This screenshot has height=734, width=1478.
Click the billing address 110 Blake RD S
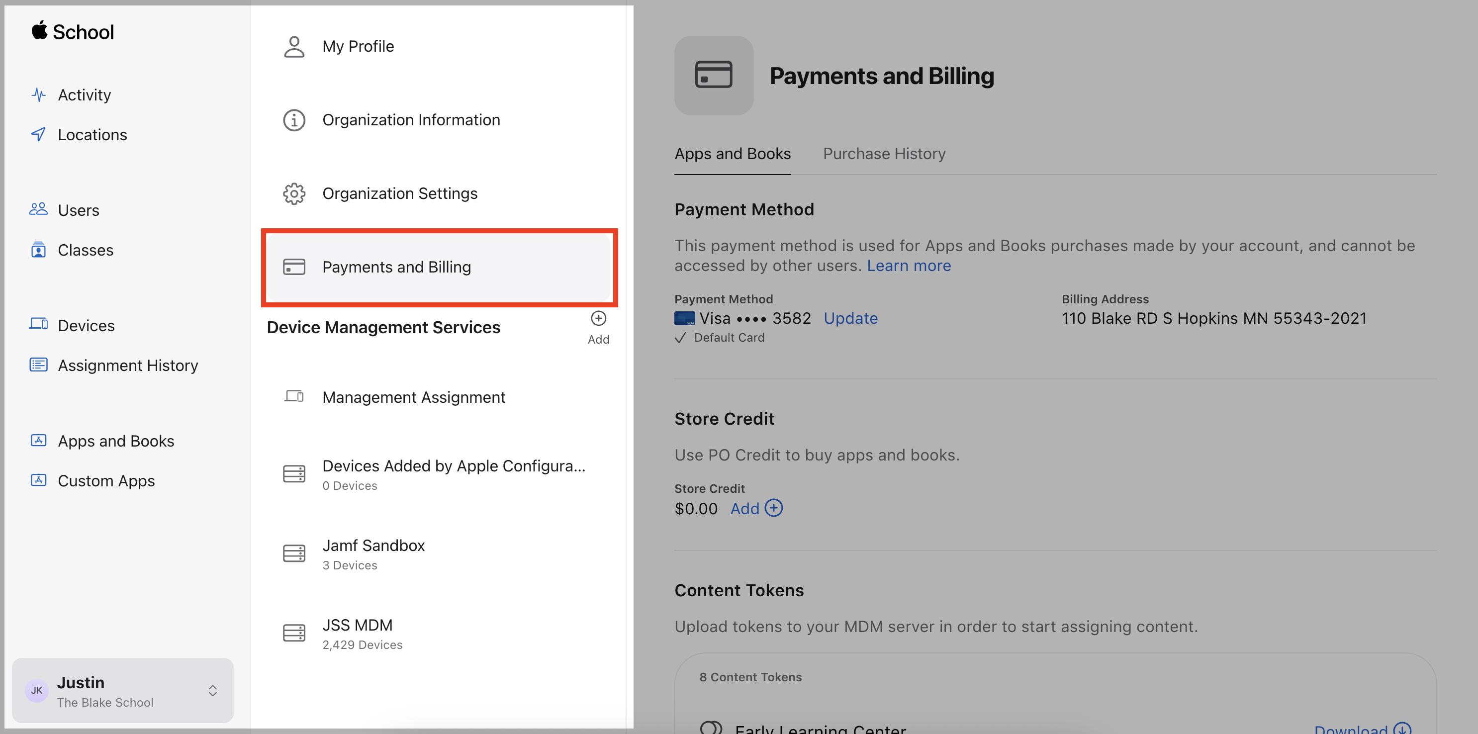[x=1214, y=318]
